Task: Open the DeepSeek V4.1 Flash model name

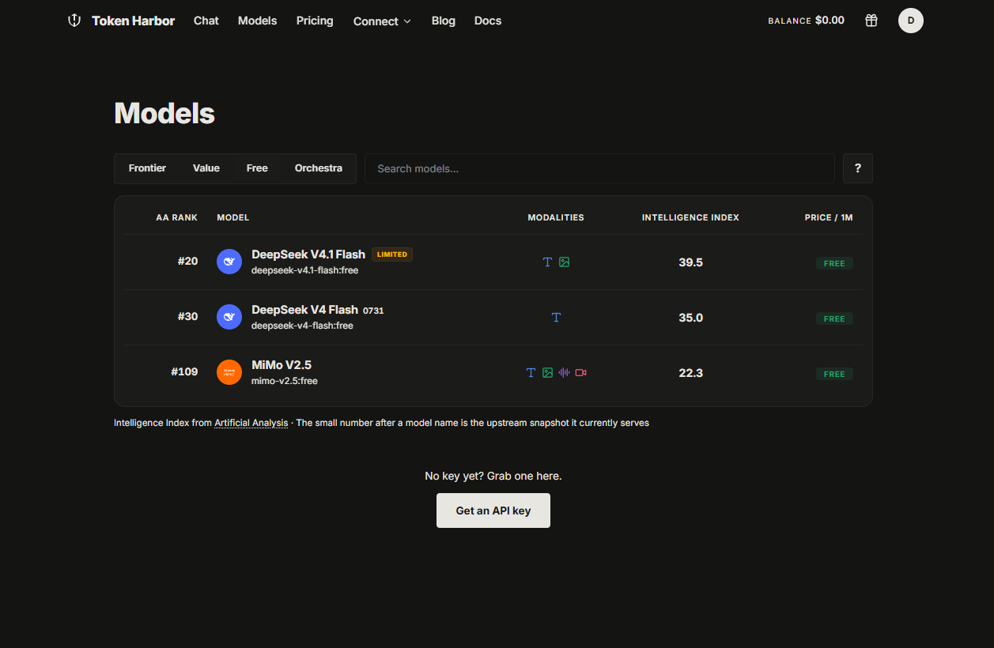Action: pos(308,254)
